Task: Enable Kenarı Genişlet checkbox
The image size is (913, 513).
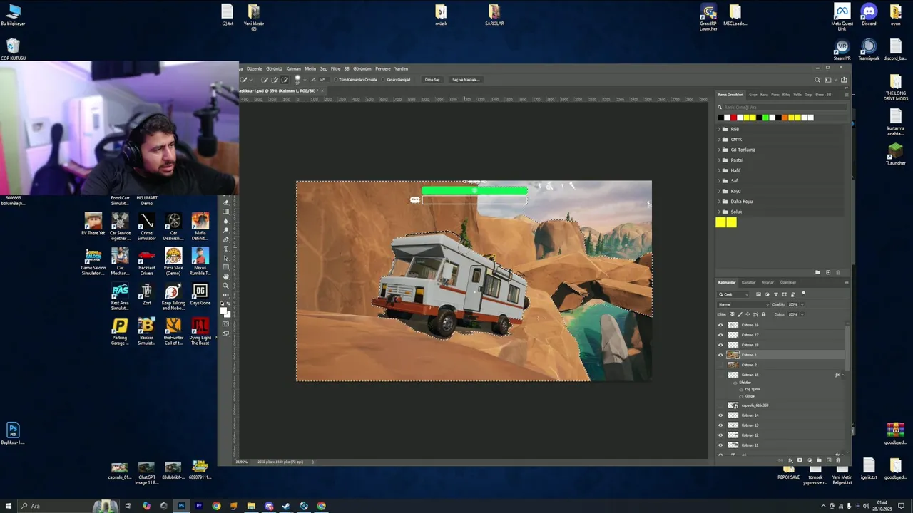Action: 383,80
